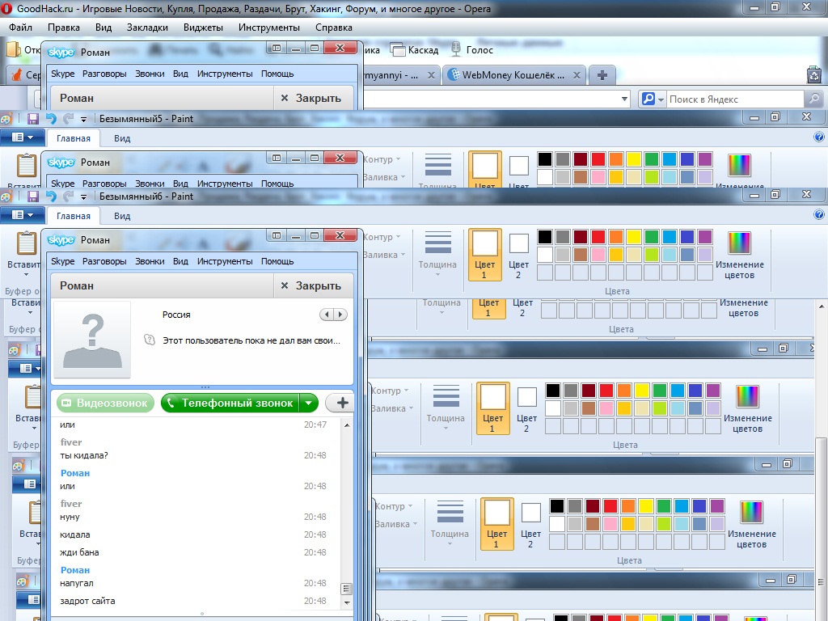This screenshot has height=621, width=828.
Task: Open Изменение цветов rainbow in Безымянный5 Paint
Action: 739,166
